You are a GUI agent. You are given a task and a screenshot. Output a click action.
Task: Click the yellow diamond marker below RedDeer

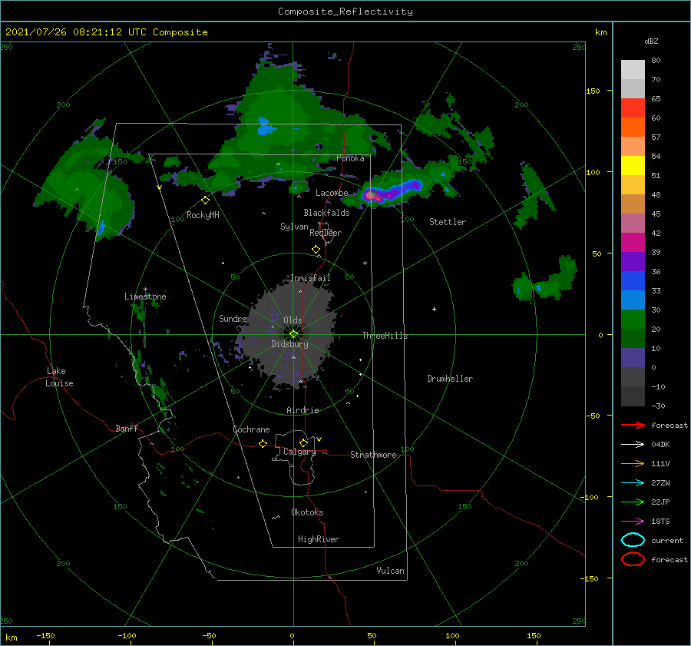coord(316,250)
